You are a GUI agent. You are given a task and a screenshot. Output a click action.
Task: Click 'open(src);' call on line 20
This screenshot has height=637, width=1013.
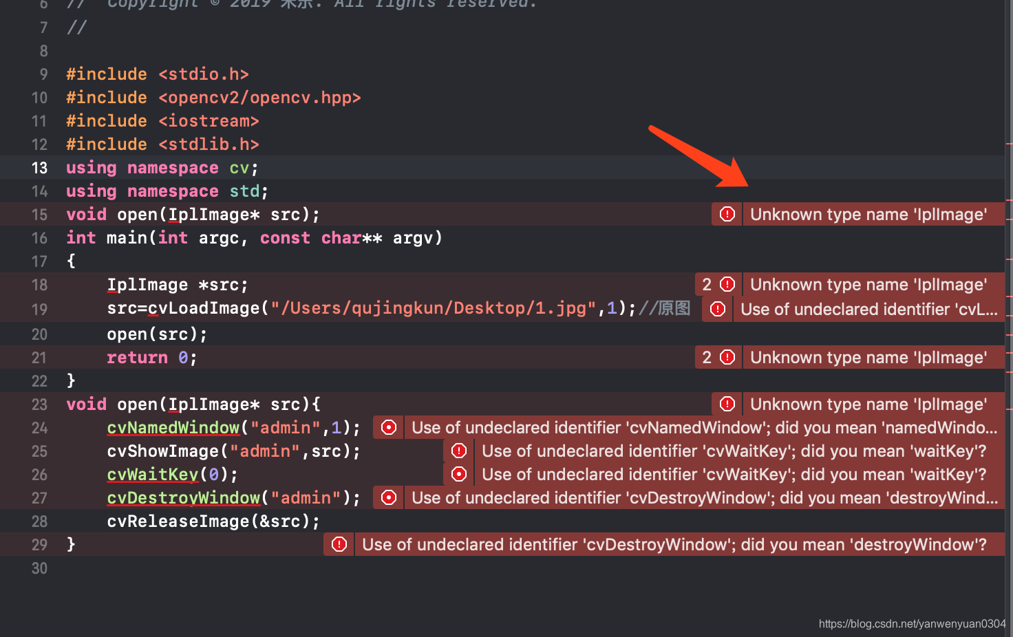158,334
